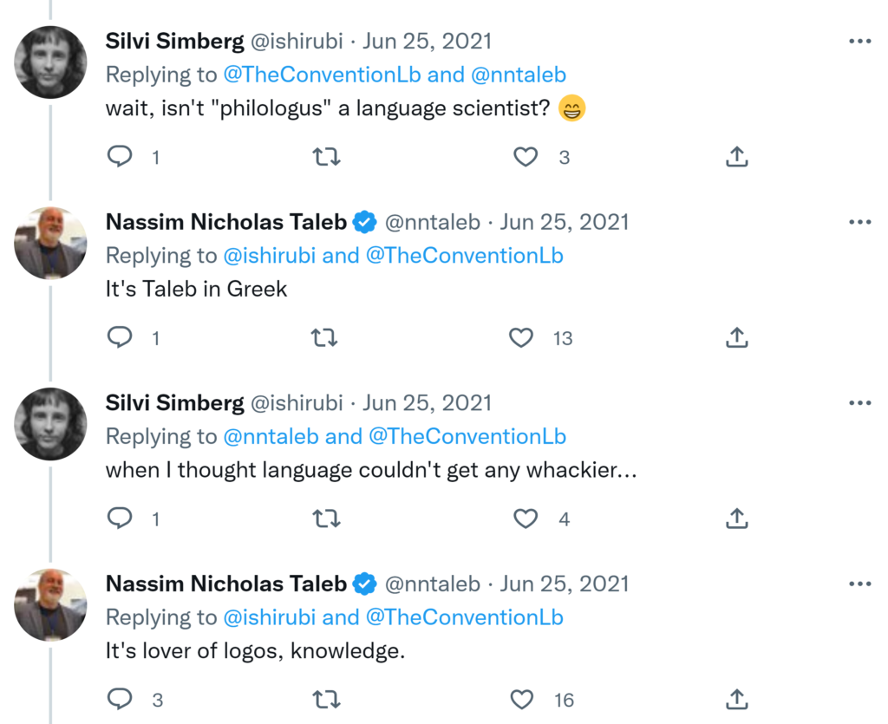Open more options on "lover of logos" tweet
This screenshot has width=888, height=724.
click(859, 584)
